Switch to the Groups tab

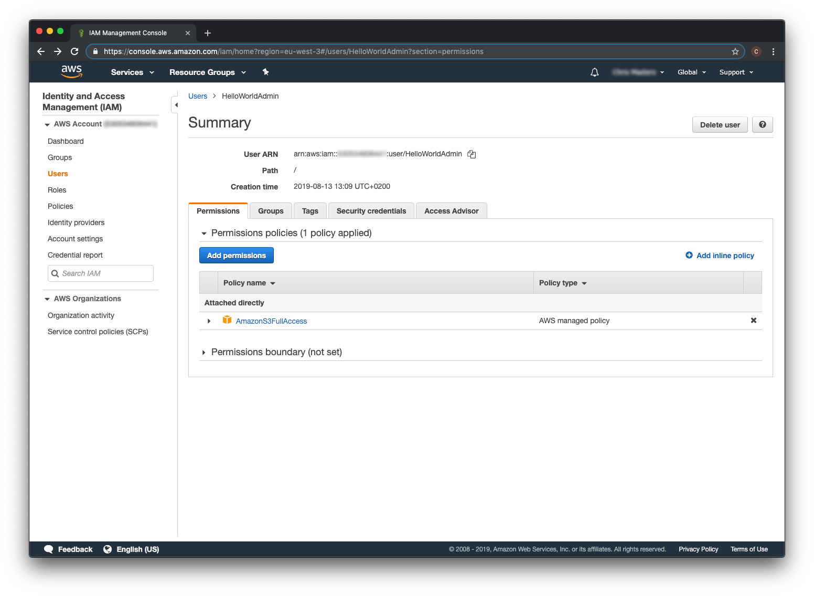click(271, 211)
